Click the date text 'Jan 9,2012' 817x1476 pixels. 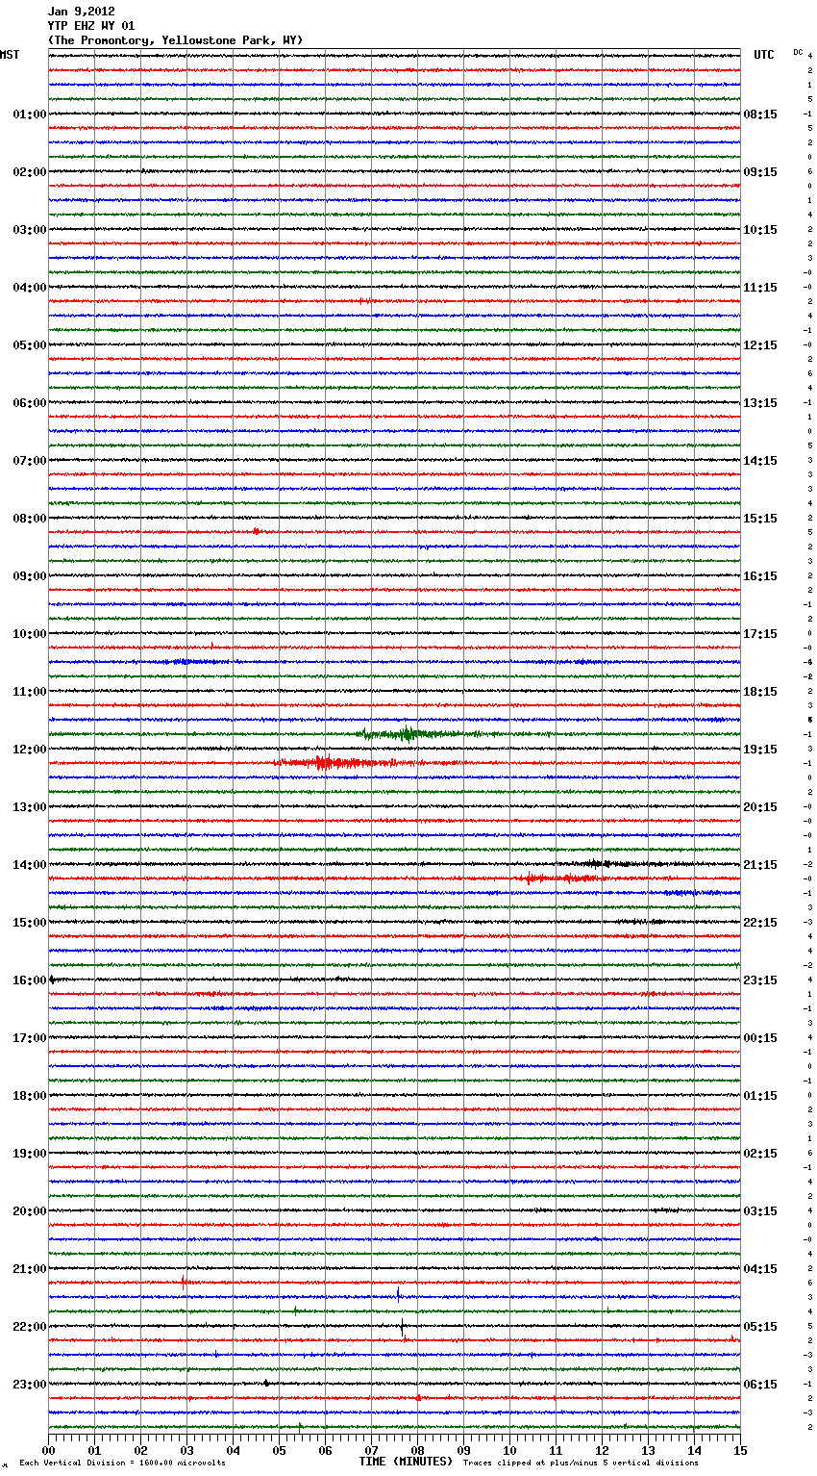coord(82,12)
